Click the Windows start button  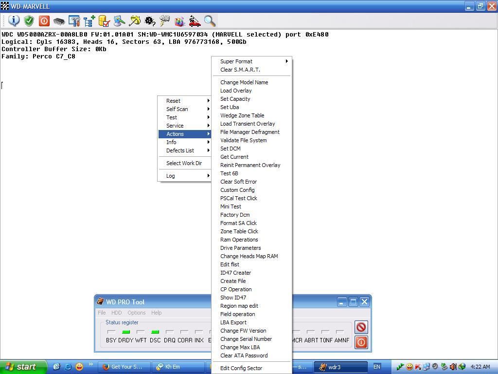coord(23,367)
